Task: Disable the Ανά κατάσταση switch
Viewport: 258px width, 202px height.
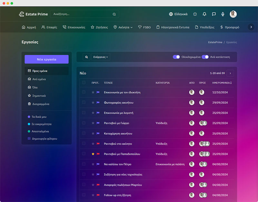Action: (x=205, y=57)
